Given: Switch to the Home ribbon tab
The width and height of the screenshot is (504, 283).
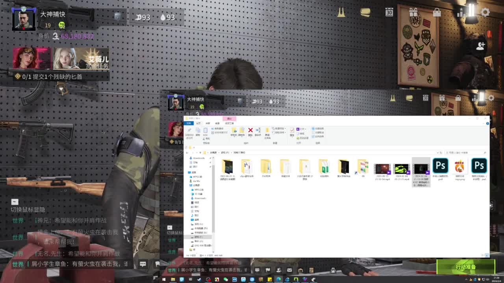Looking at the screenshot, I should [198, 123].
